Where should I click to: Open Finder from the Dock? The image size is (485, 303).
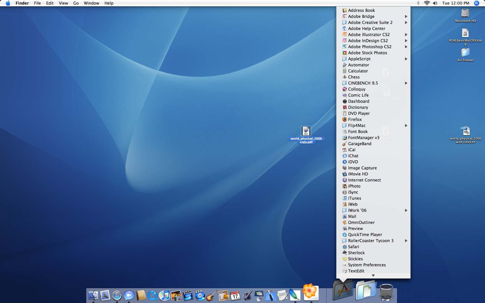click(x=93, y=295)
